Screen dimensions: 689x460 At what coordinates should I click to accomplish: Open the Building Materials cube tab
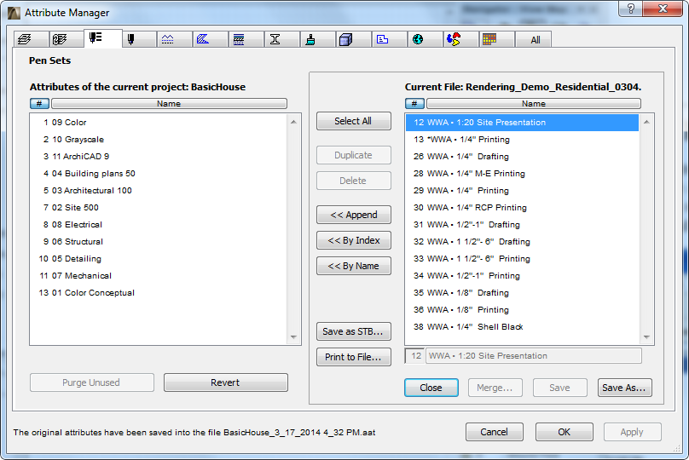[x=354, y=39]
